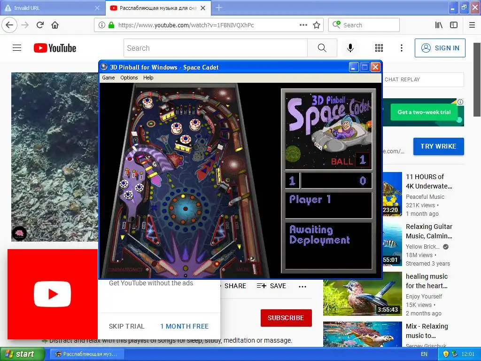Focus the YouTube Search input field
This screenshot has height=361, width=481.
pos(216,48)
